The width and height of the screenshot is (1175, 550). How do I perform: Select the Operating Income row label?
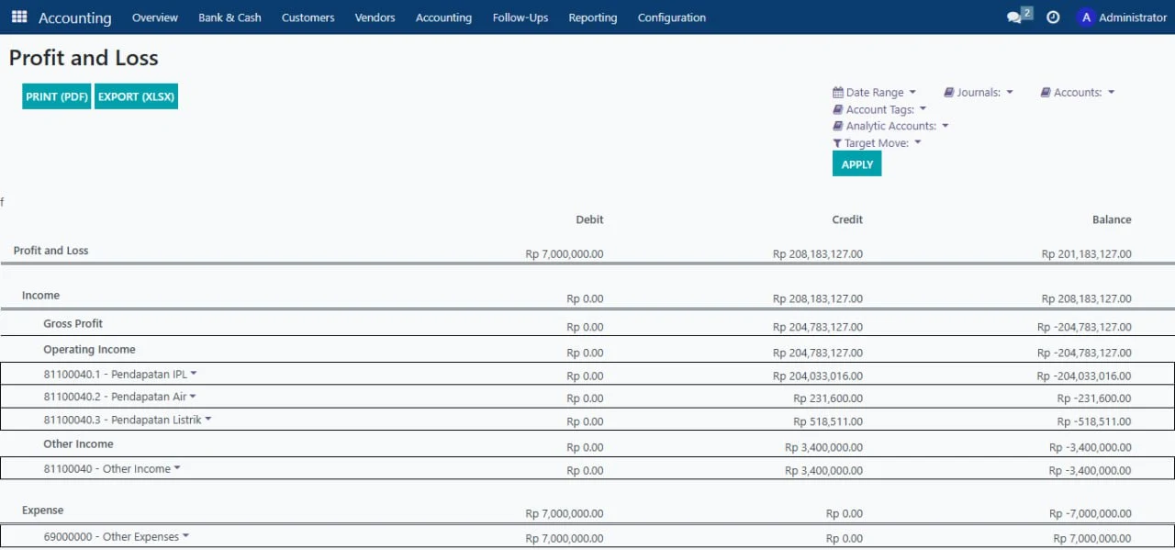tap(89, 350)
